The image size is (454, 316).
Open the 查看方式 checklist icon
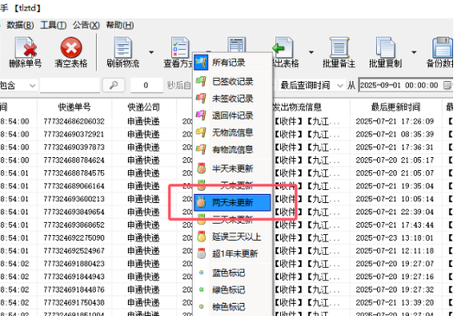tap(180, 47)
